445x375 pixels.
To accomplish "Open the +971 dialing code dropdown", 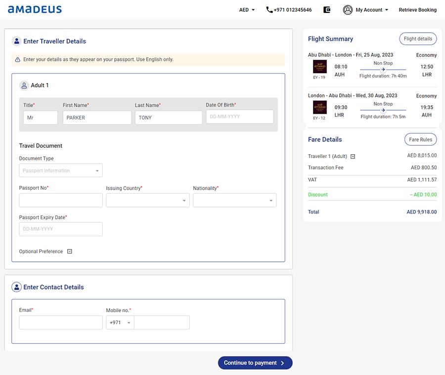I will tap(120, 322).
